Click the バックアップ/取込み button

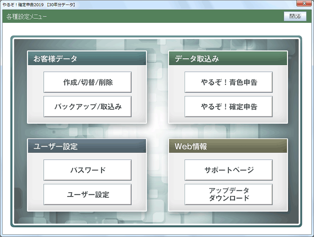pyautogui.click(x=87, y=107)
